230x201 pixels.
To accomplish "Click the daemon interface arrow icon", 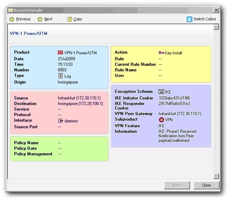I will tap(61, 121).
